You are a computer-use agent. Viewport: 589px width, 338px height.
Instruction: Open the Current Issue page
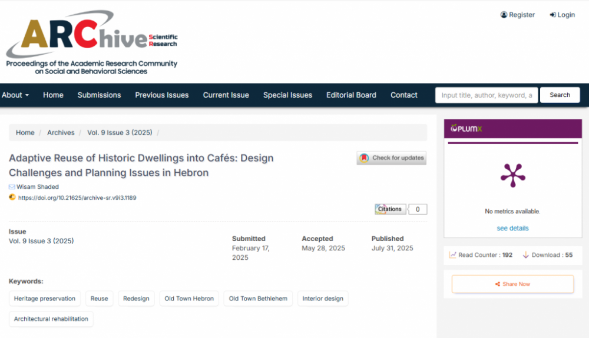(226, 95)
